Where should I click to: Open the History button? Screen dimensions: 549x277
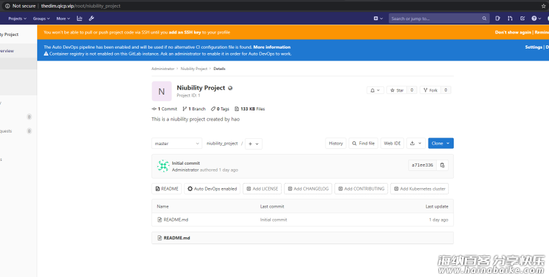click(x=336, y=143)
